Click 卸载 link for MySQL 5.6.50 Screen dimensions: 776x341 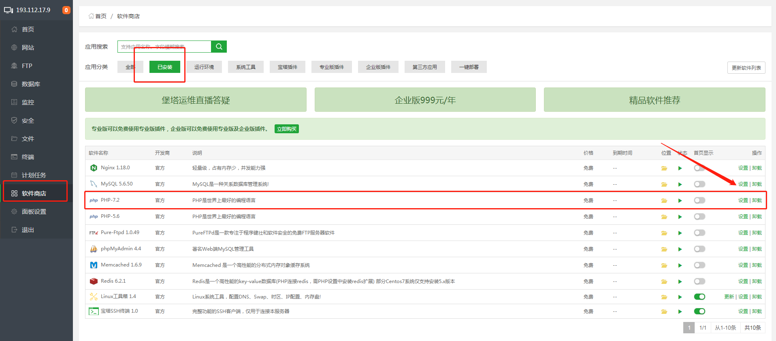(x=757, y=184)
